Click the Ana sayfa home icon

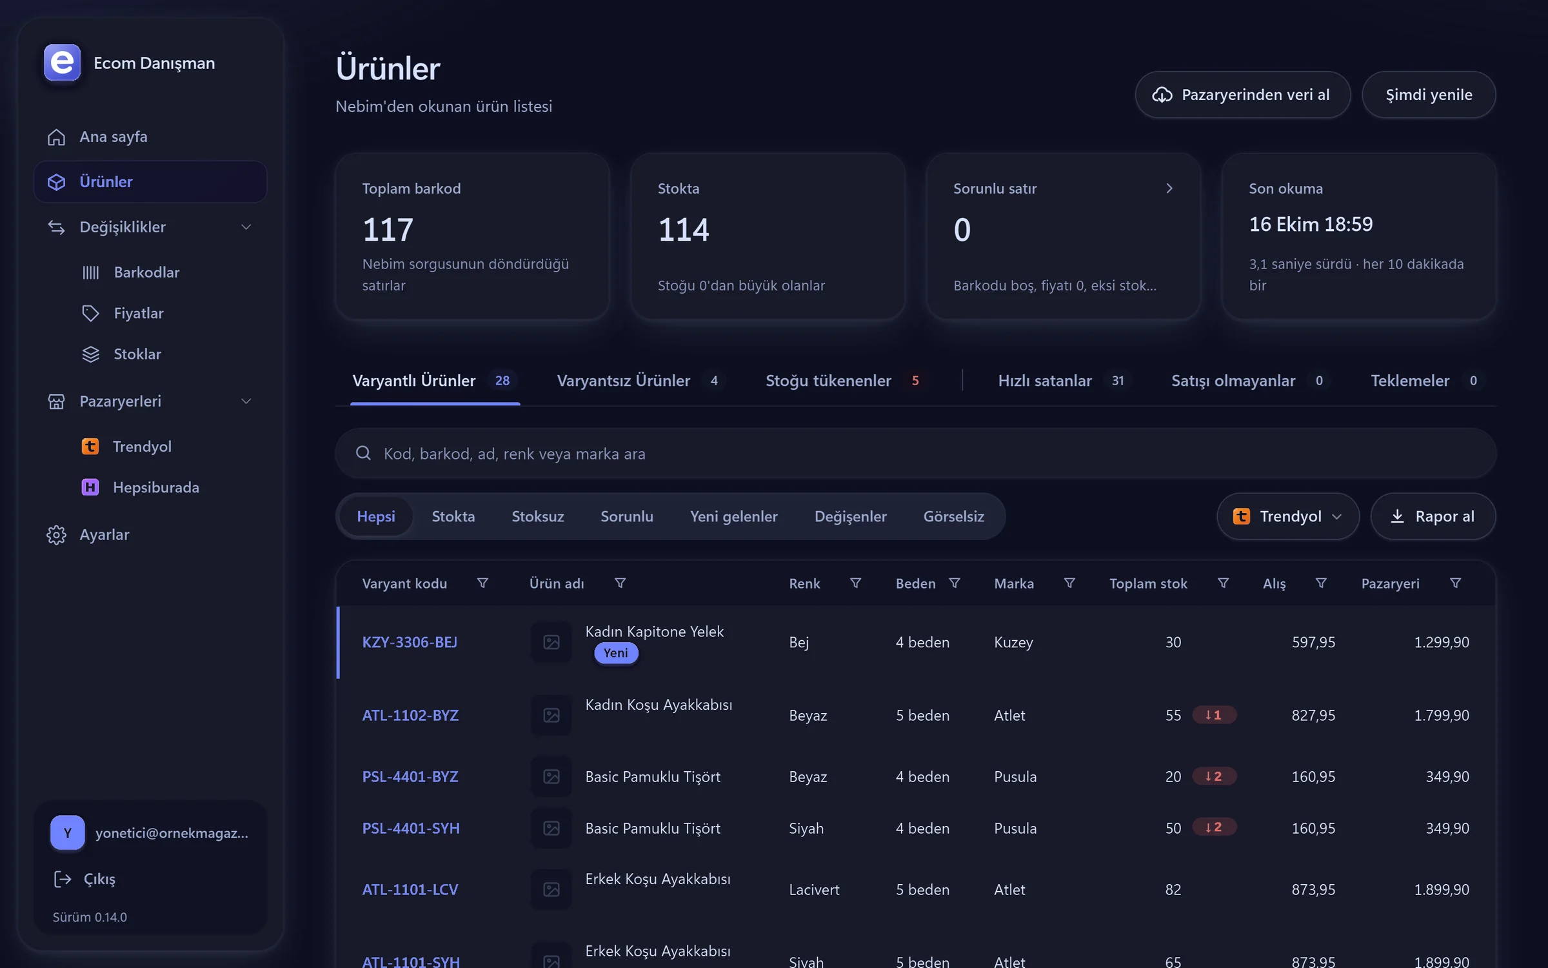56,137
